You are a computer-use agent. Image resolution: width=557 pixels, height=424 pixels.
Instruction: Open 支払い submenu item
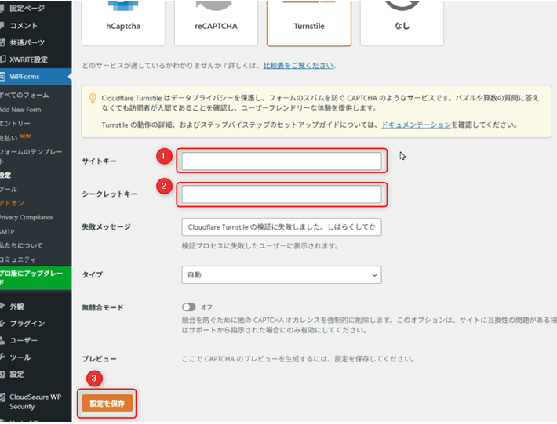pos(9,138)
